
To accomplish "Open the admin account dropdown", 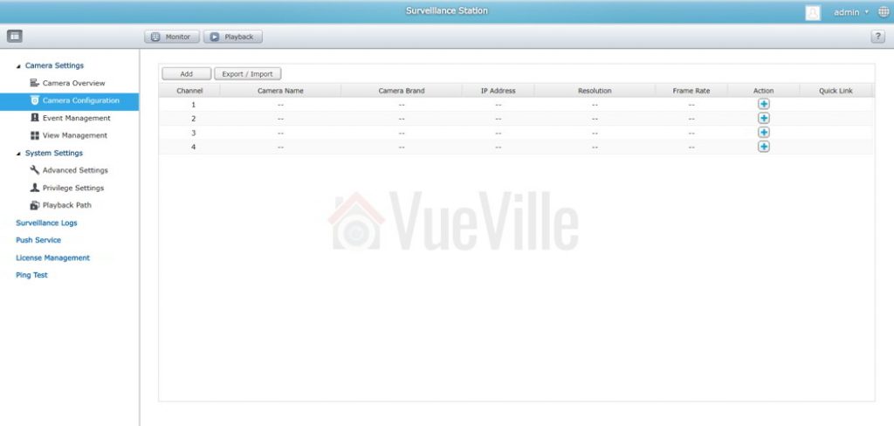I will click(851, 12).
